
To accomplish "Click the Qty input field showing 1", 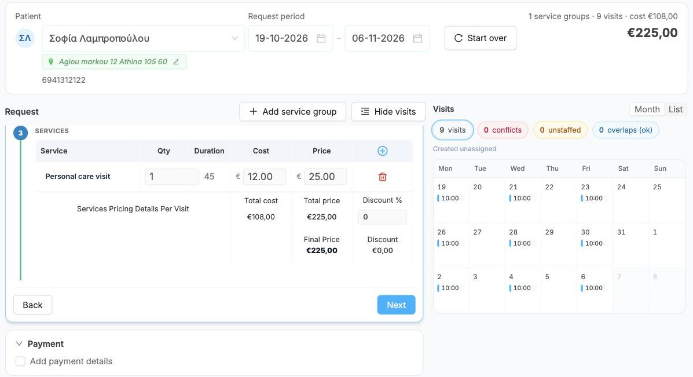I will tap(171, 177).
